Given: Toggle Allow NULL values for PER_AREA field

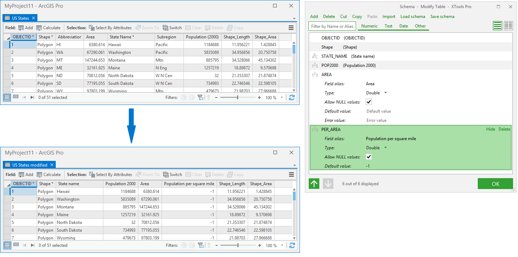Looking at the screenshot, I should click(x=369, y=157).
